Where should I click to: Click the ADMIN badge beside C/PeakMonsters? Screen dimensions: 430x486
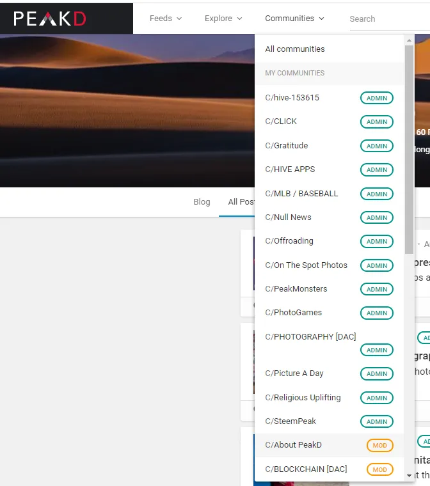click(377, 289)
